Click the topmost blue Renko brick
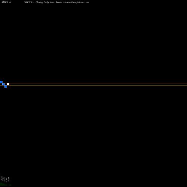Screen dimensions: 187x187 click(x=1, y=82)
